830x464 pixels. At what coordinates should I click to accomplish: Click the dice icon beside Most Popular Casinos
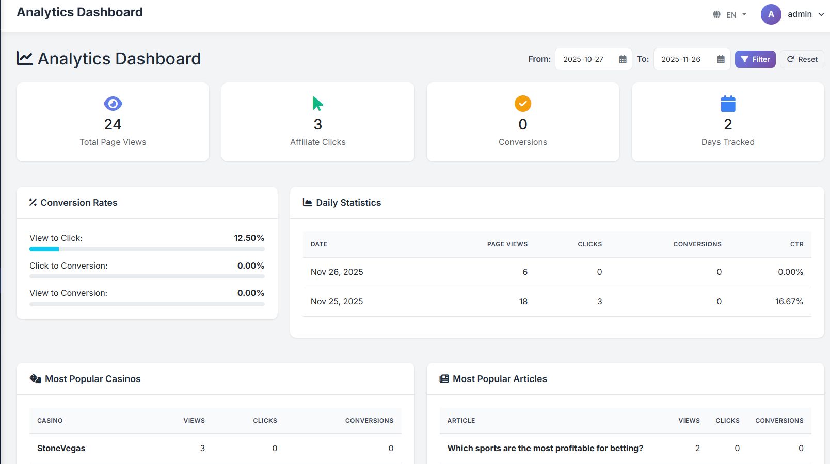[35, 379]
